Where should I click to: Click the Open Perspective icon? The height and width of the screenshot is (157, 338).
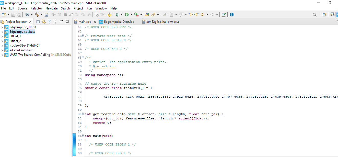[x=324, y=15]
